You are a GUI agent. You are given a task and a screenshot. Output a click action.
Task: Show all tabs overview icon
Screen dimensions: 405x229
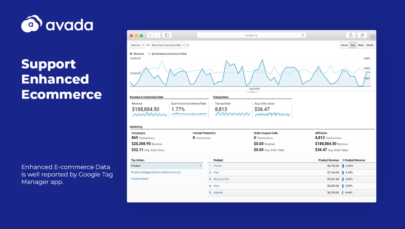[362, 35]
